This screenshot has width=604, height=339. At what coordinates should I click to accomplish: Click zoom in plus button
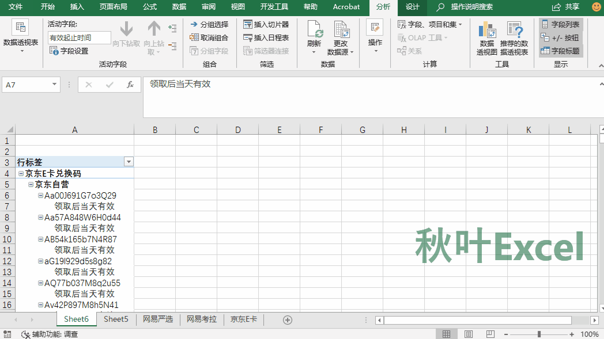pyautogui.click(x=572, y=334)
